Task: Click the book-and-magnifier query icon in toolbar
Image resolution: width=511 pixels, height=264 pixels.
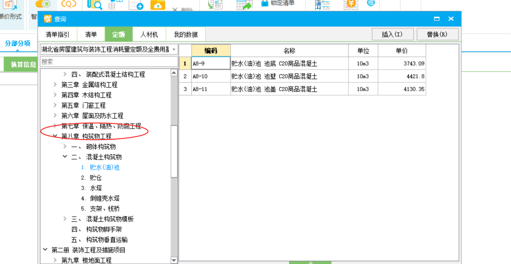Action: pos(94,5)
